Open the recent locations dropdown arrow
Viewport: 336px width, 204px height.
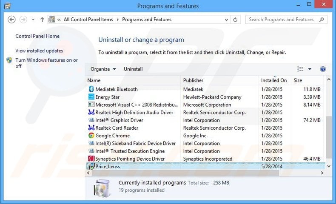[x=33, y=20]
